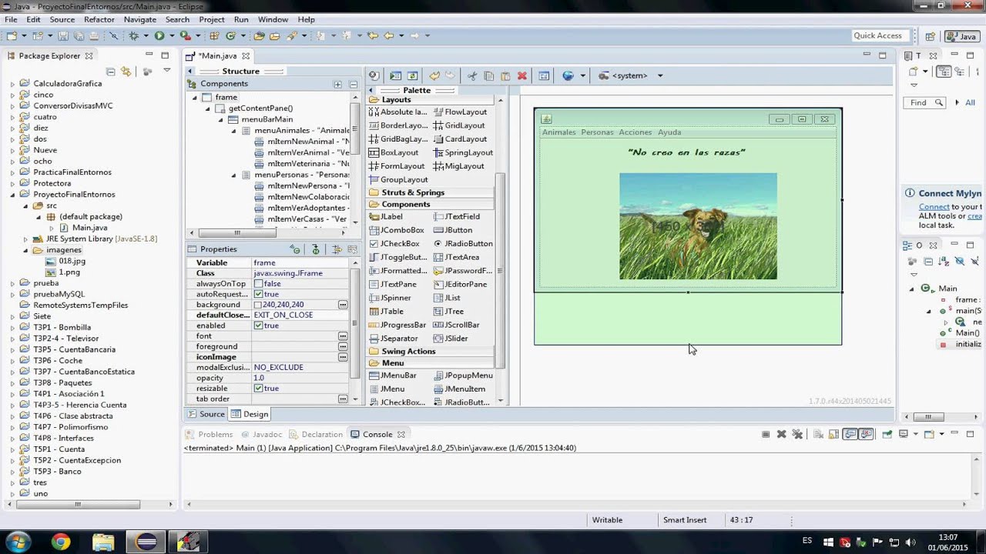The width and height of the screenshot is (986, 554).
Task: Click Terminate square in Console toolbar
Action: pos(766,434)
